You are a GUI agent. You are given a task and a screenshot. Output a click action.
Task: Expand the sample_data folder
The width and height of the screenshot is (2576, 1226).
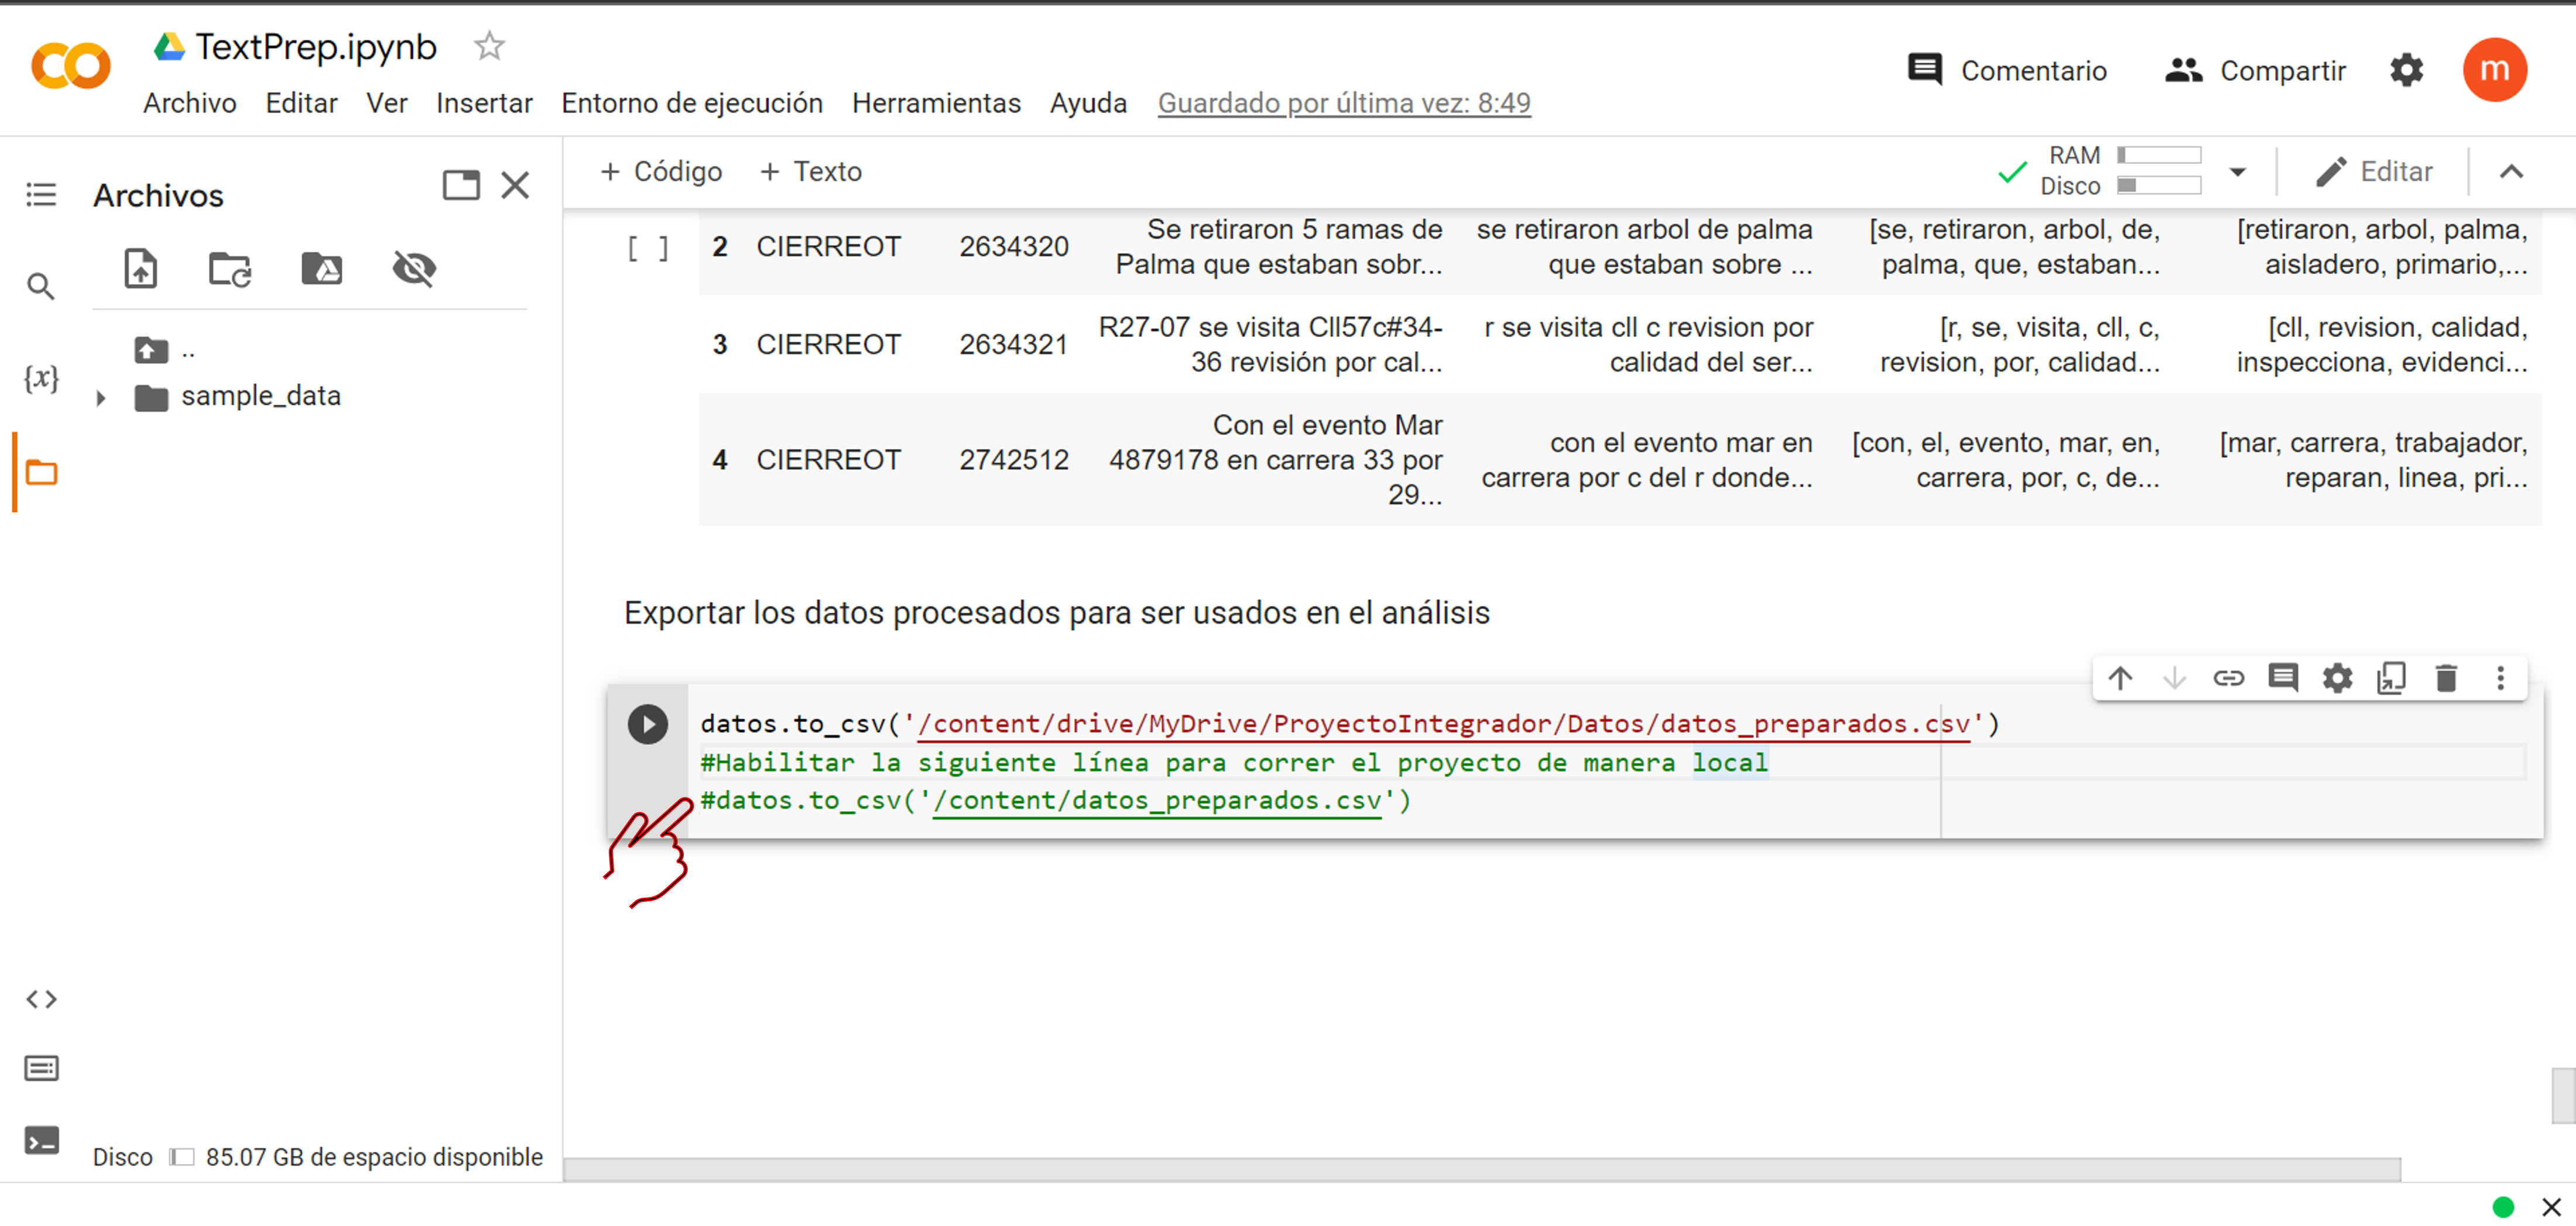[x=101, y=397]
